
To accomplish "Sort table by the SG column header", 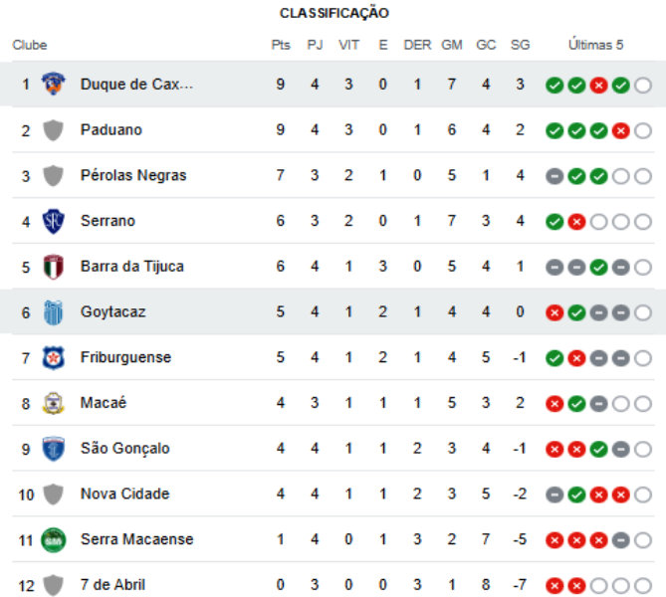I will tap(520, 45).
